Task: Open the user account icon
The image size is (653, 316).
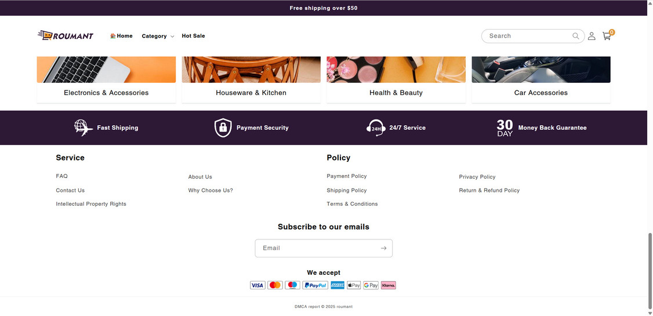Action: click(592, 36)
